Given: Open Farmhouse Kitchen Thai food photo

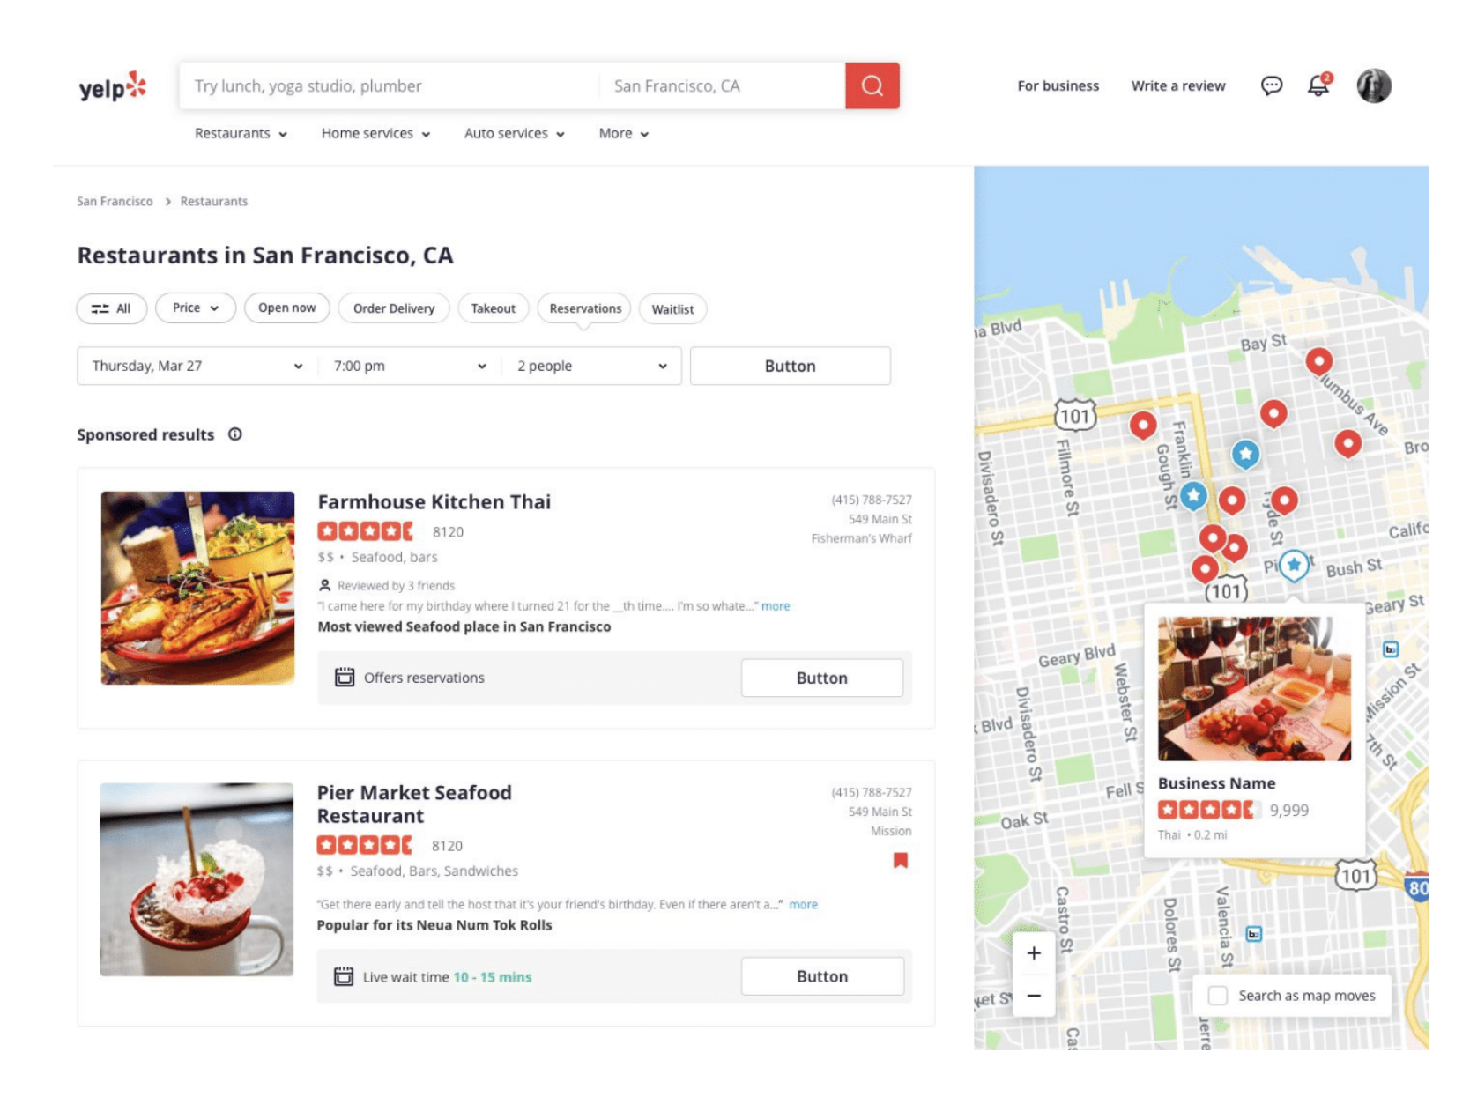Looking at the screenshot, I should pos(197,588).
